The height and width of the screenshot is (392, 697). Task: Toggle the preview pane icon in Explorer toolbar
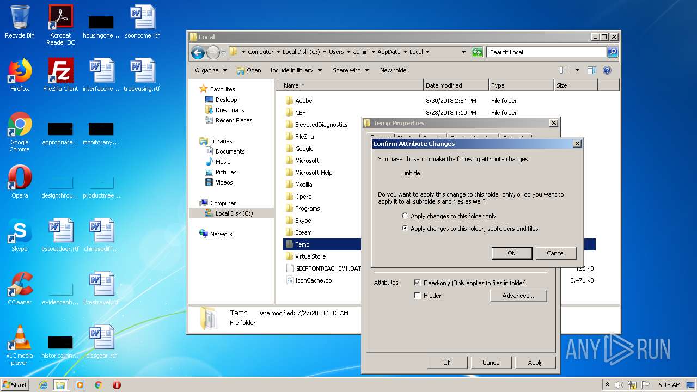(592, 70)
